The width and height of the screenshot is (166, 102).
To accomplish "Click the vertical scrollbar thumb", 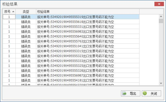I will click(x=161, y=21).
